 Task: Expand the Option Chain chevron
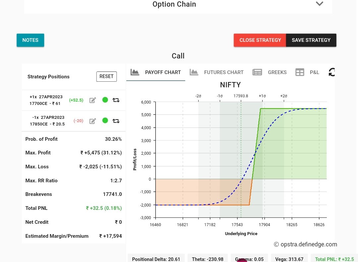pyautogui.click(x=319, y=4)
